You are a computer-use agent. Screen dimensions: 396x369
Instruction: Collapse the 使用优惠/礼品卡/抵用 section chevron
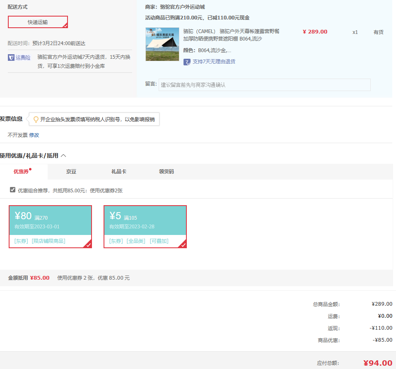[64, 156]
